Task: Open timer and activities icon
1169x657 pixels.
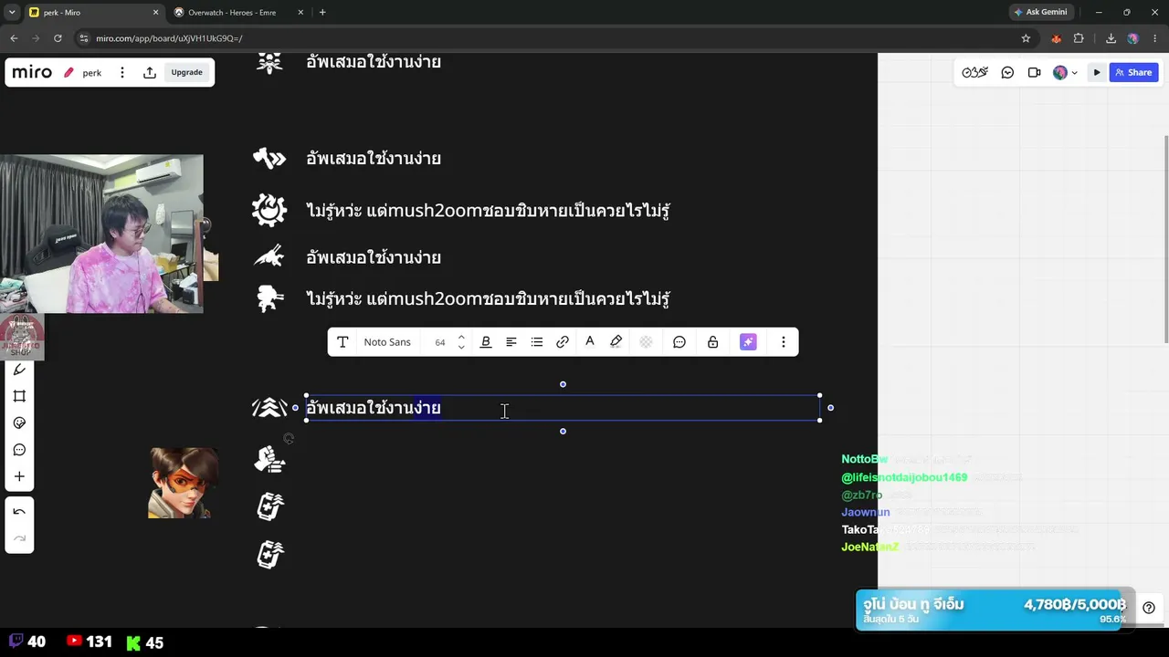Action: 974,72
